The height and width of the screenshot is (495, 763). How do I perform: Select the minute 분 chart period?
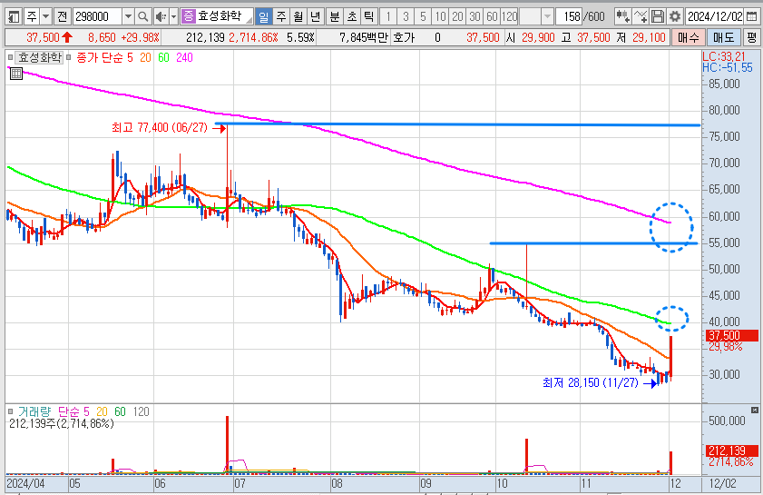334,17
